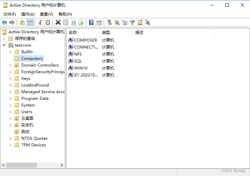250x176 pixels.
Task: Click the green Refresh icon
Action: pos(73,23)
